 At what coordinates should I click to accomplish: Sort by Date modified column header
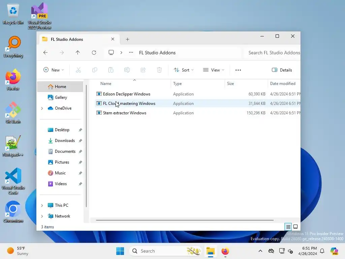click(284, 84)
